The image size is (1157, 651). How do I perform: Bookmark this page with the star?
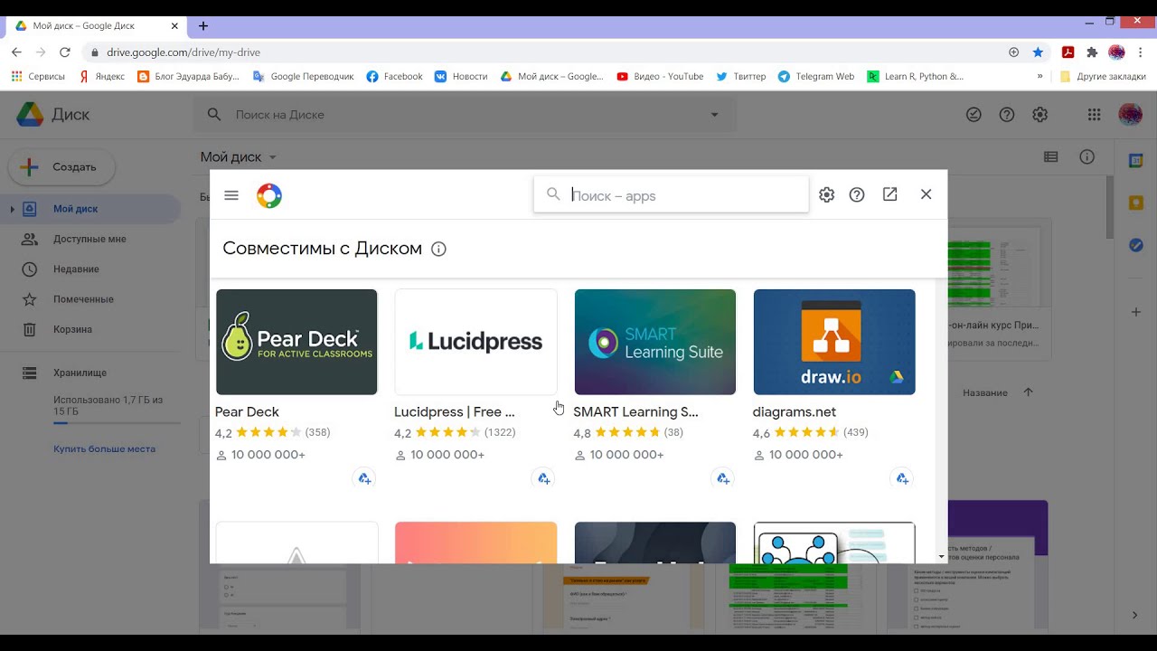tap(1038, 52)
